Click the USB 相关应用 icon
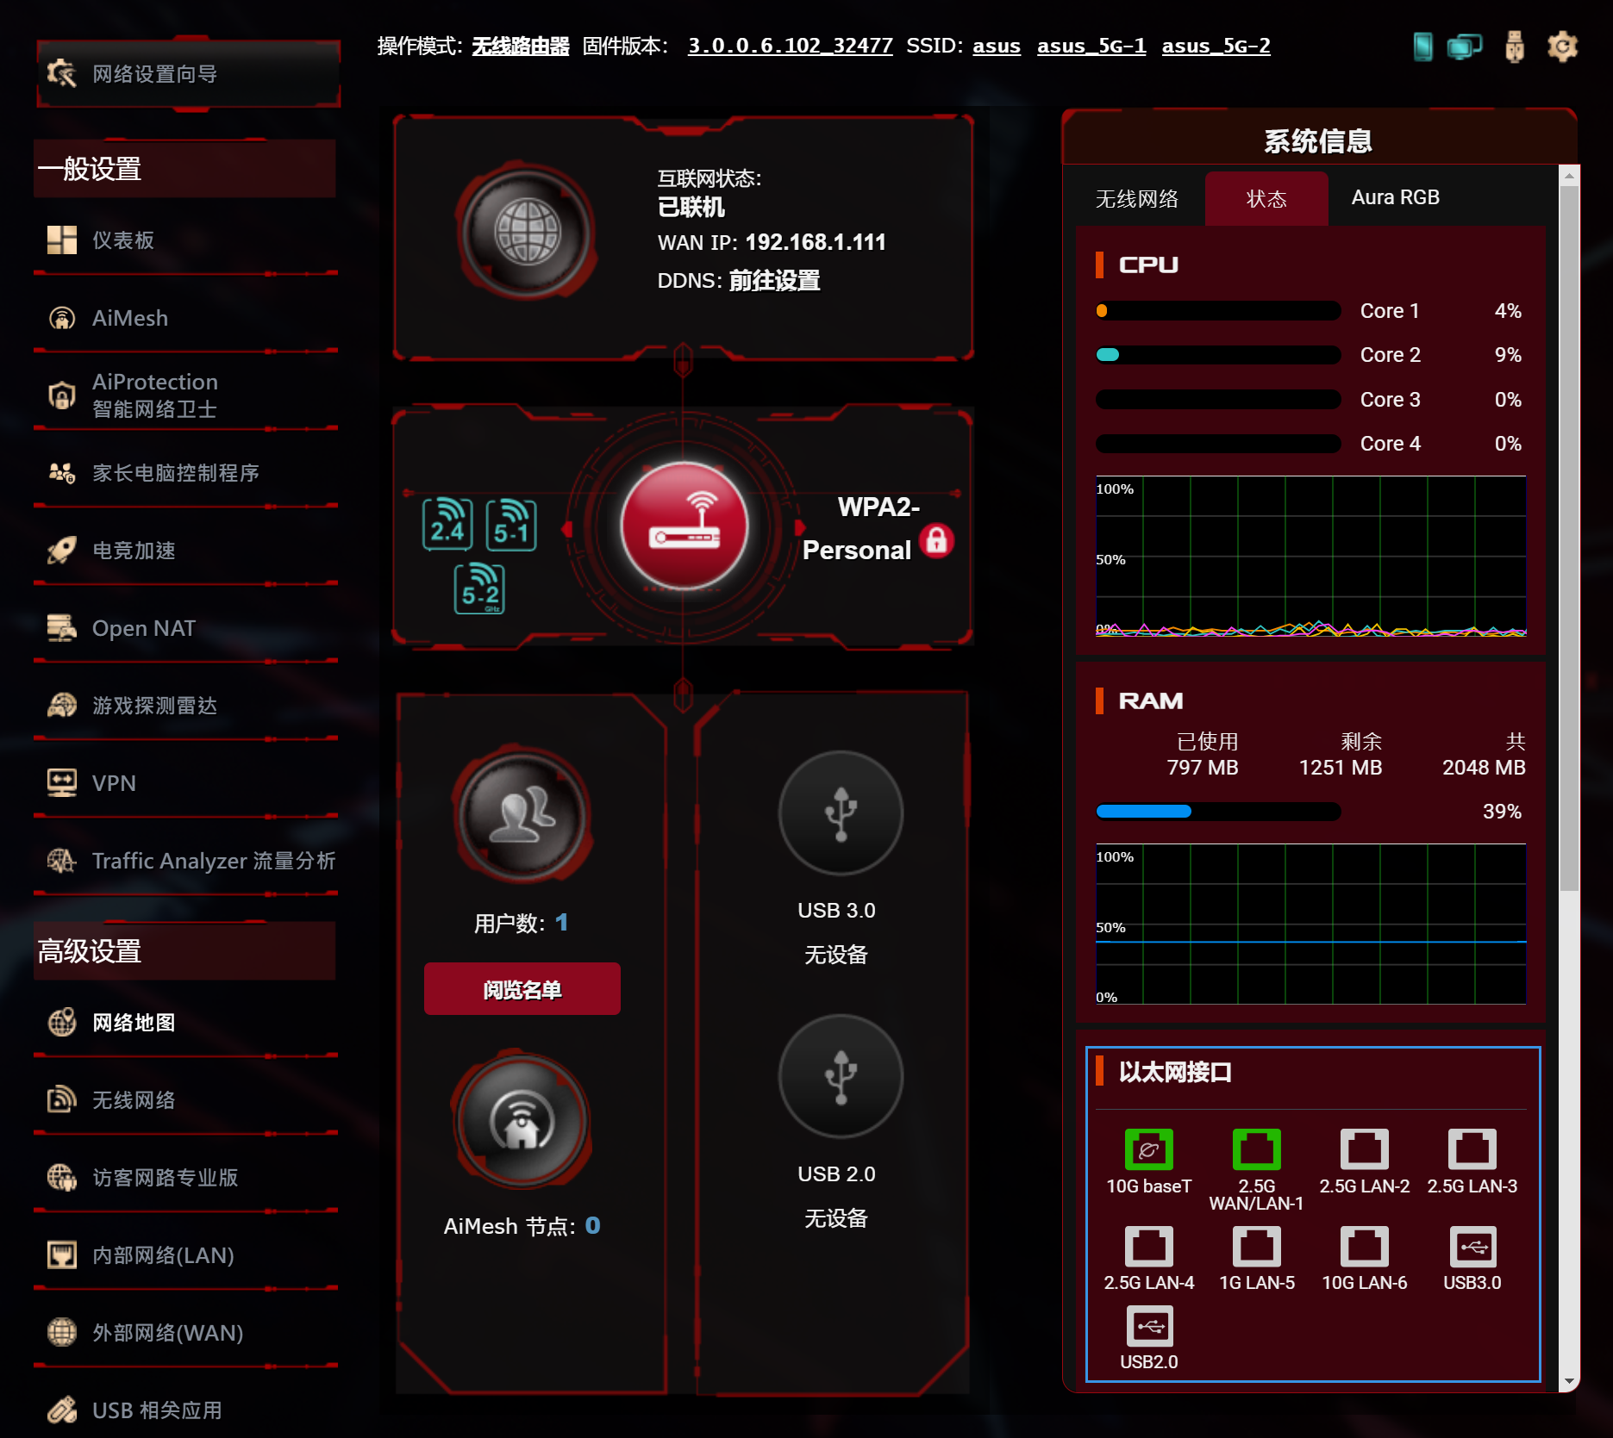The height and width of the screenshot is (1438, 1613). pos(62,1410)
